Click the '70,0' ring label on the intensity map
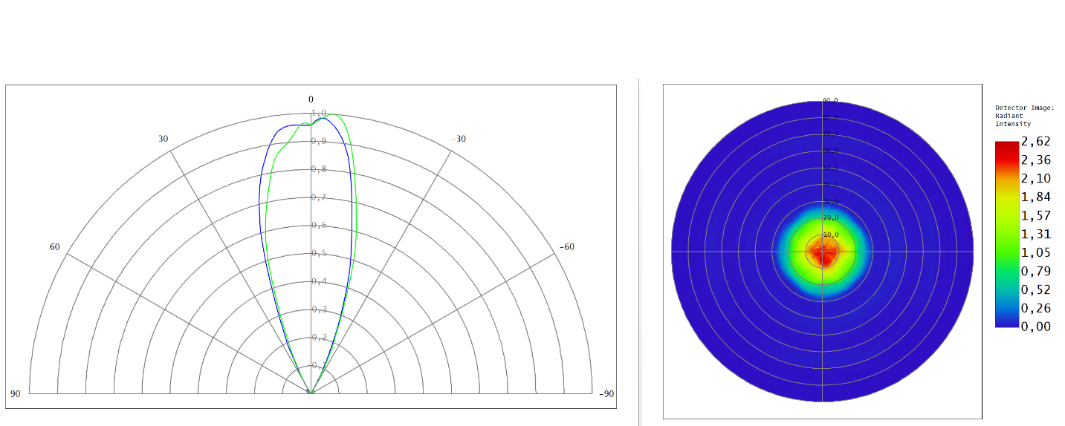The image size is (1065, 426). pyautogui.click(x=830, y=134)
